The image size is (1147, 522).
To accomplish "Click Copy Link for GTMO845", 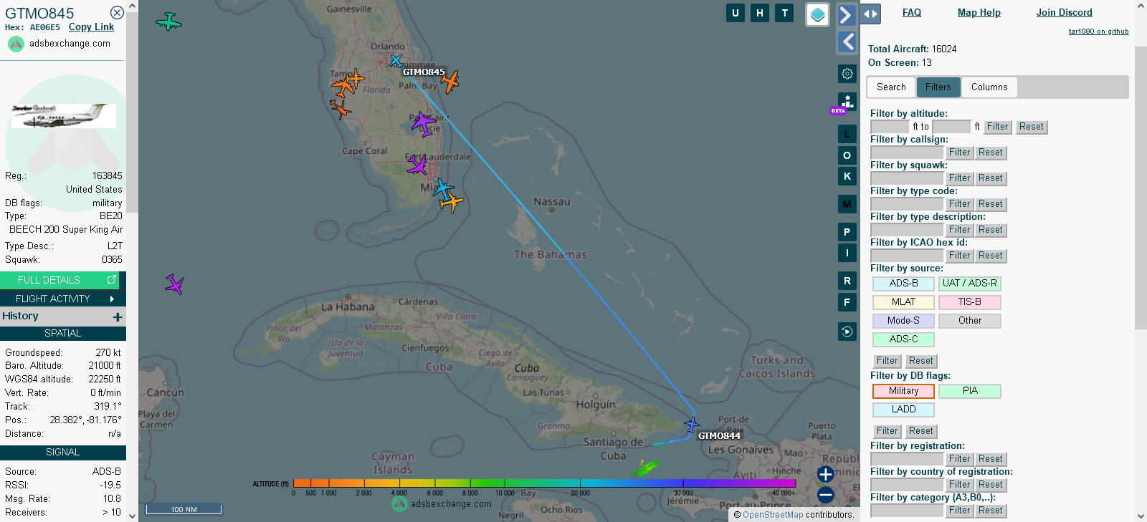I will 91,26.
